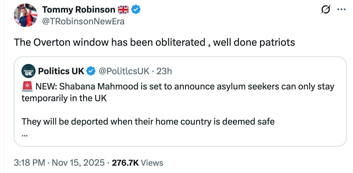Open the @TRobinsonNewEra handle link
The width and height of the screenshot is (353, 173).
pos(83,21)
